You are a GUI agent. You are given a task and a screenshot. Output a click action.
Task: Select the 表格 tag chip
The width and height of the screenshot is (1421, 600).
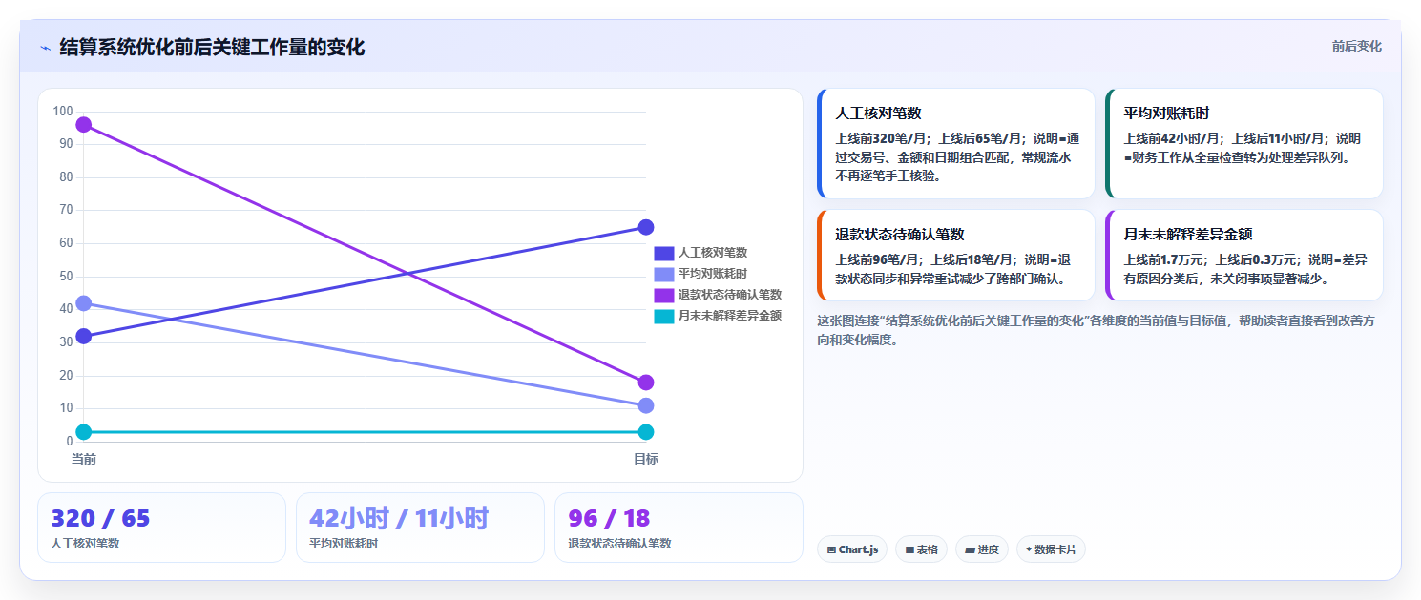point(921,549)
